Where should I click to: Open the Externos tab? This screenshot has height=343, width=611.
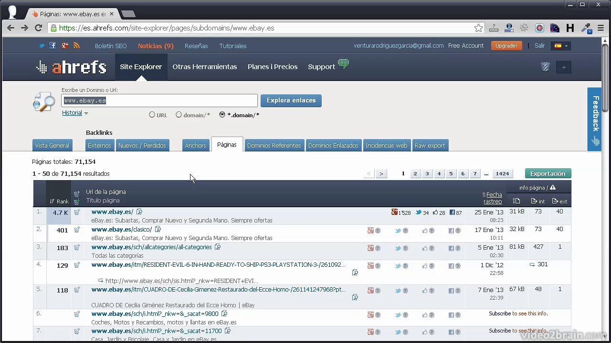tap(99, 145)
